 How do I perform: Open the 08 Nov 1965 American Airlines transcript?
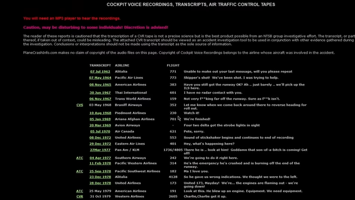click(100, 85)
